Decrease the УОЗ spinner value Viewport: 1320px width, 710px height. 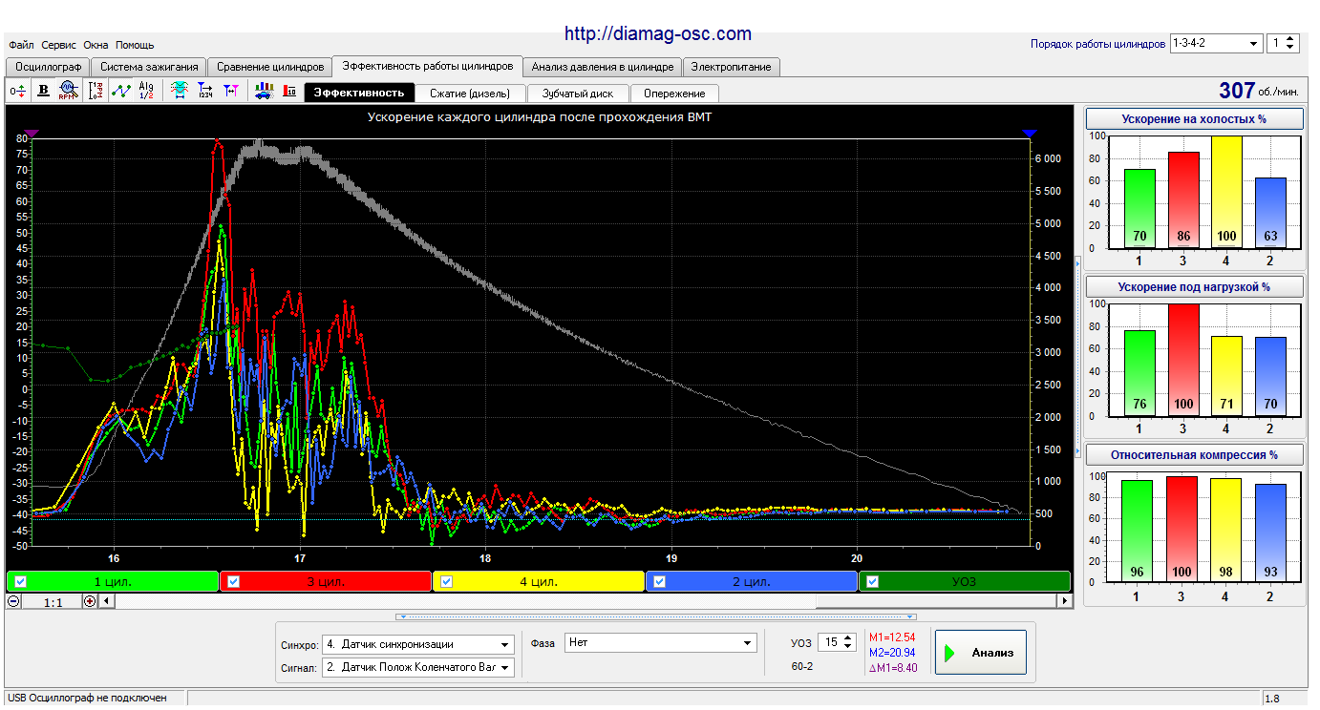(849, 648)
